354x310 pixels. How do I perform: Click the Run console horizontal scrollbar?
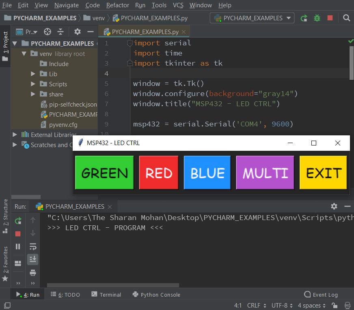click(113, 285)
